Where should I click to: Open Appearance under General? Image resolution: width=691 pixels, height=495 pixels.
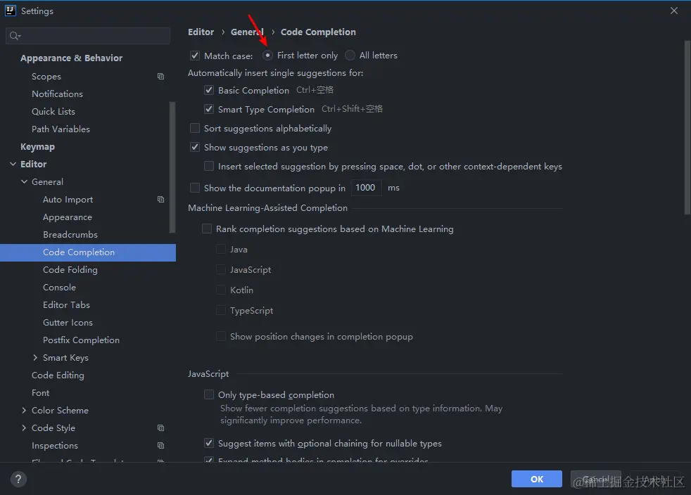point(68,217)
